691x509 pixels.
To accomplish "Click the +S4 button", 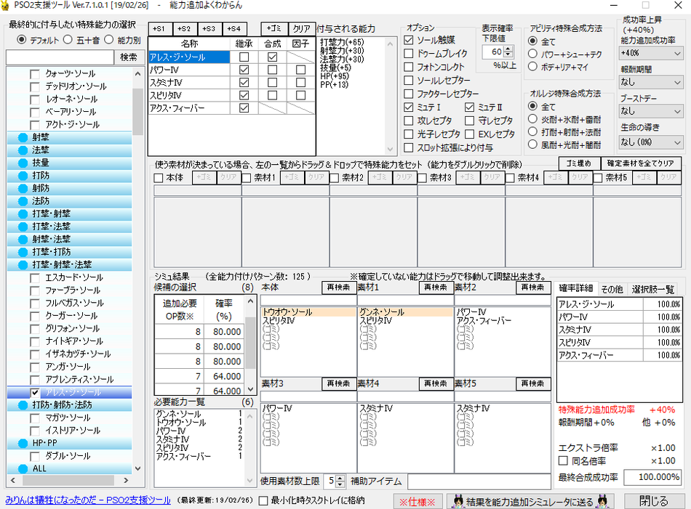I will coord(234,29).
